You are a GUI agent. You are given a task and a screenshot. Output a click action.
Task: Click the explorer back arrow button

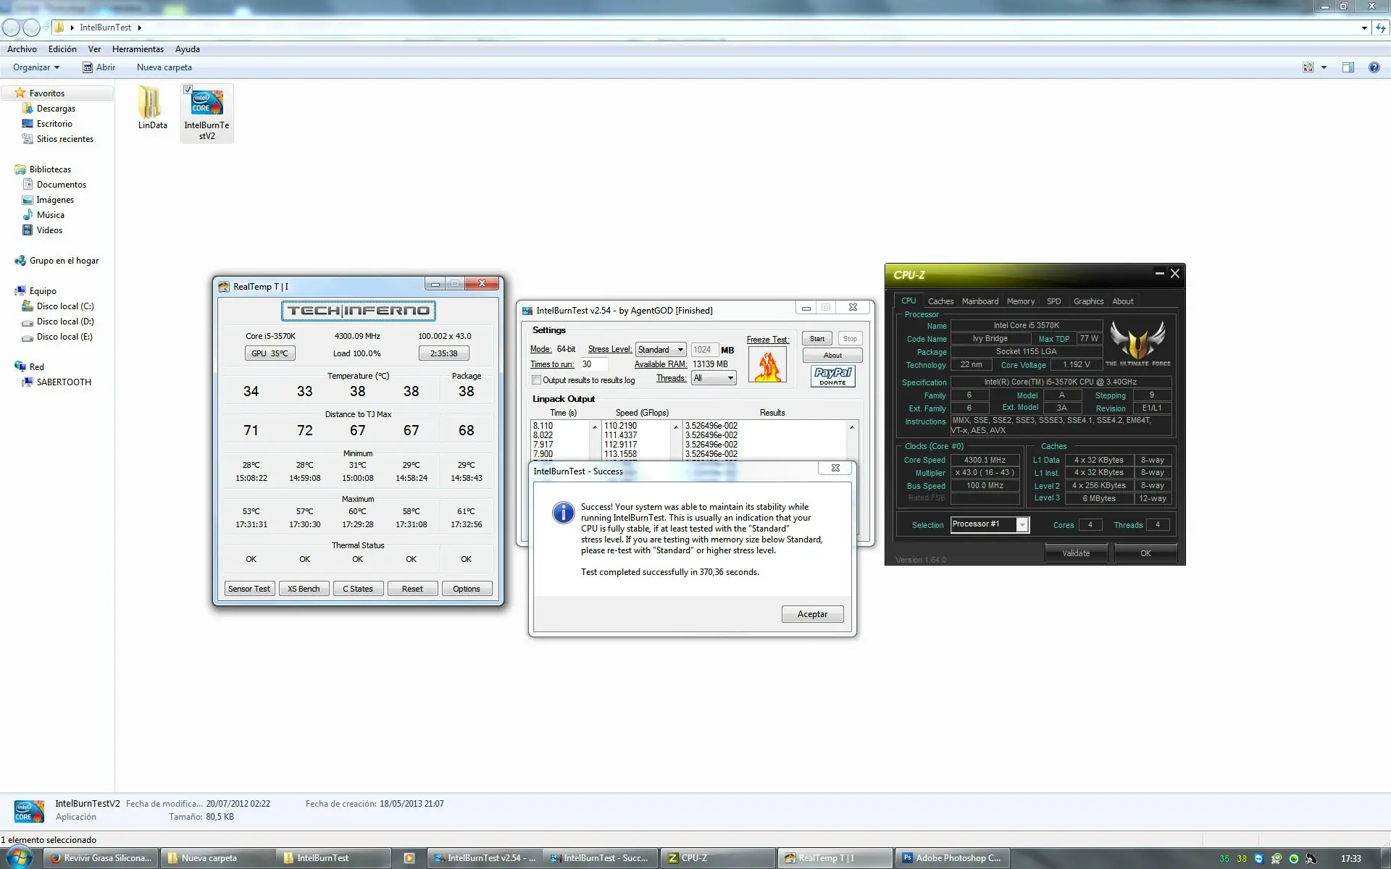(12, 28)
